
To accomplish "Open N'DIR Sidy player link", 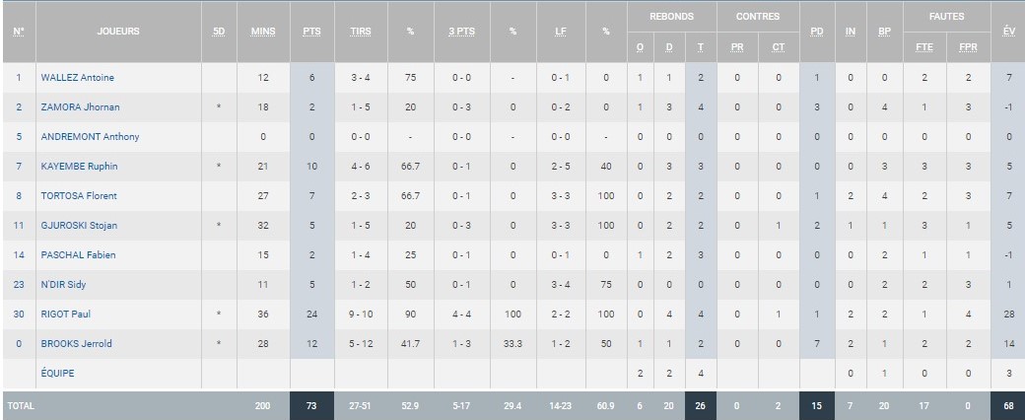I will click(x=63, y=285).
